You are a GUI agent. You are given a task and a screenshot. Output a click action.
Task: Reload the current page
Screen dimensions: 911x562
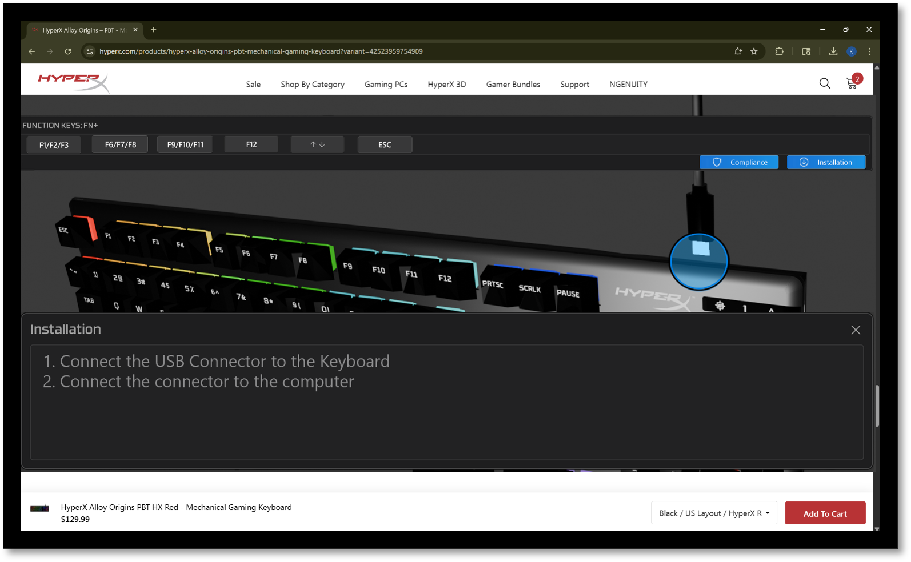68,51
